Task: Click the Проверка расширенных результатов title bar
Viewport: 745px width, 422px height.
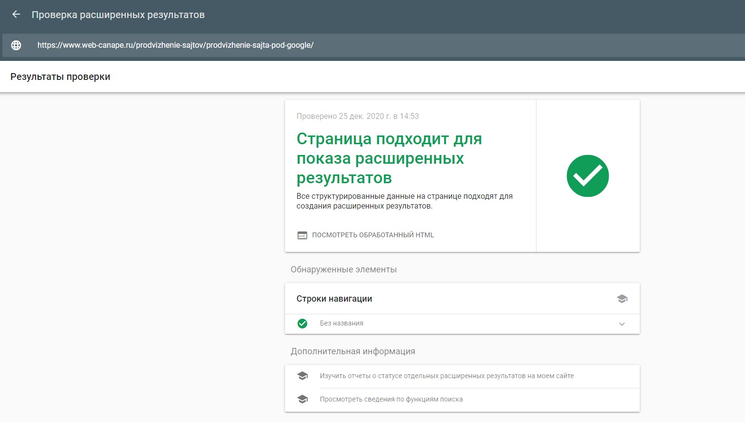Action: [x=118, y=14]
